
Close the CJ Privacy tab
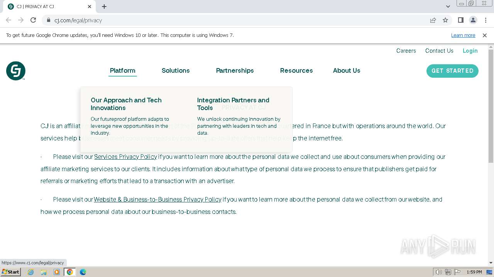pos(90,7)
